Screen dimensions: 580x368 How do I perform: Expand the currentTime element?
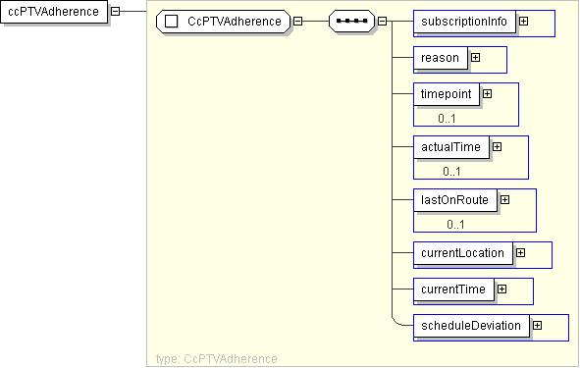501,289
